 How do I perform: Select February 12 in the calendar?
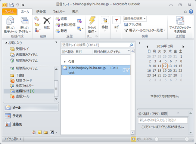click(x=165, y=66)
